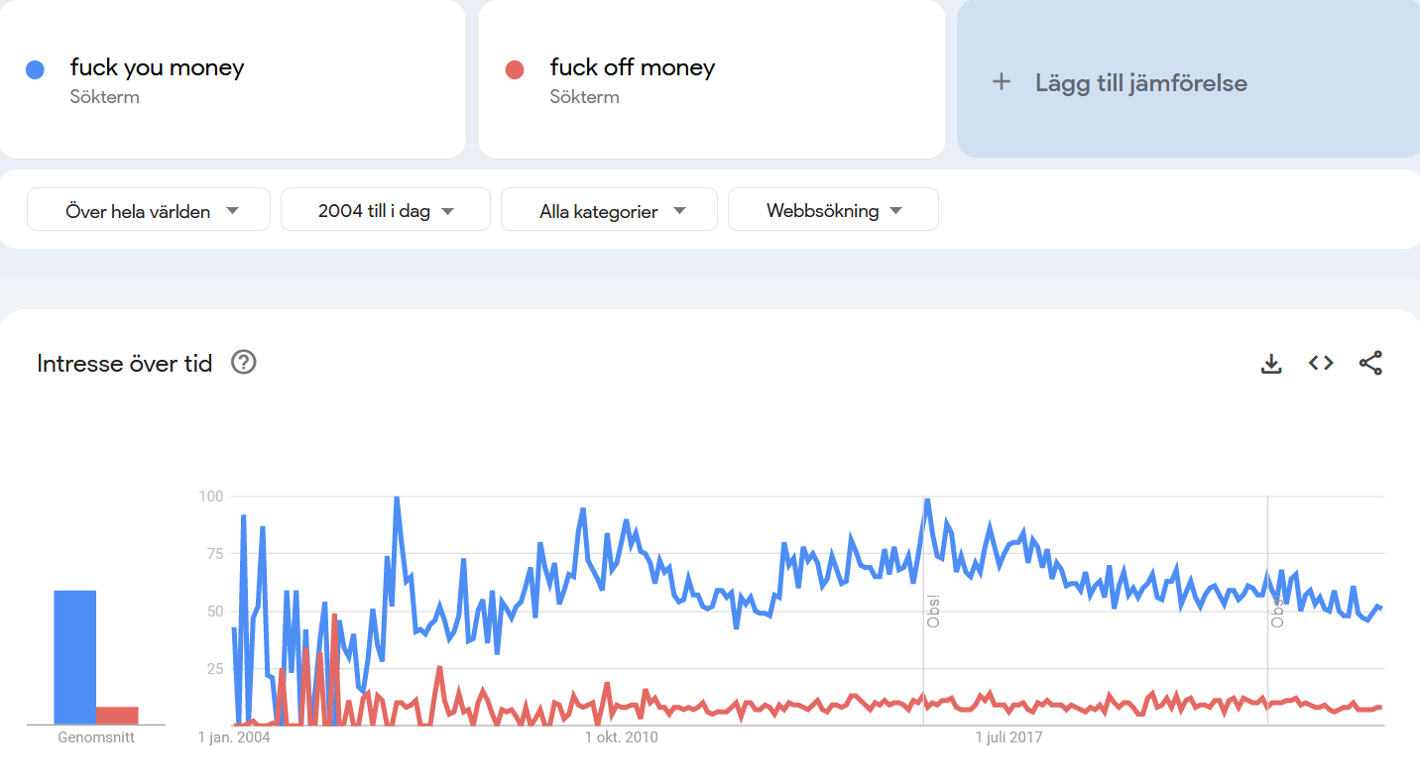
Task: Edit the 'fuck off money' search term
Action: point(633,67)
